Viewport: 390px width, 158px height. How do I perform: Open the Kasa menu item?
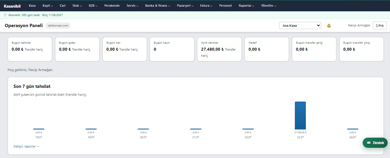(32, 6)
